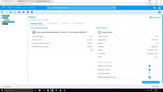The height and width of the screenshot is (92, 163).
Task: Click browser back arrow
Action: click(x=2, y=4)
